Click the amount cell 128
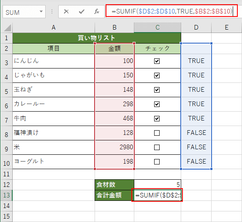 [x=114, y=133]
